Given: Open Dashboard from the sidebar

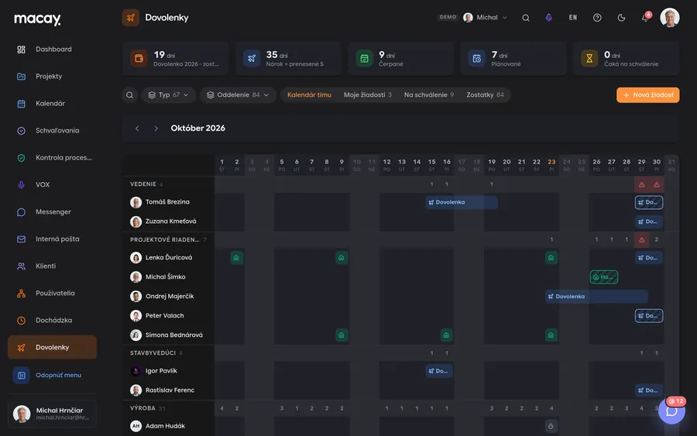Looking at the screenshot, I should coord(52,50).
